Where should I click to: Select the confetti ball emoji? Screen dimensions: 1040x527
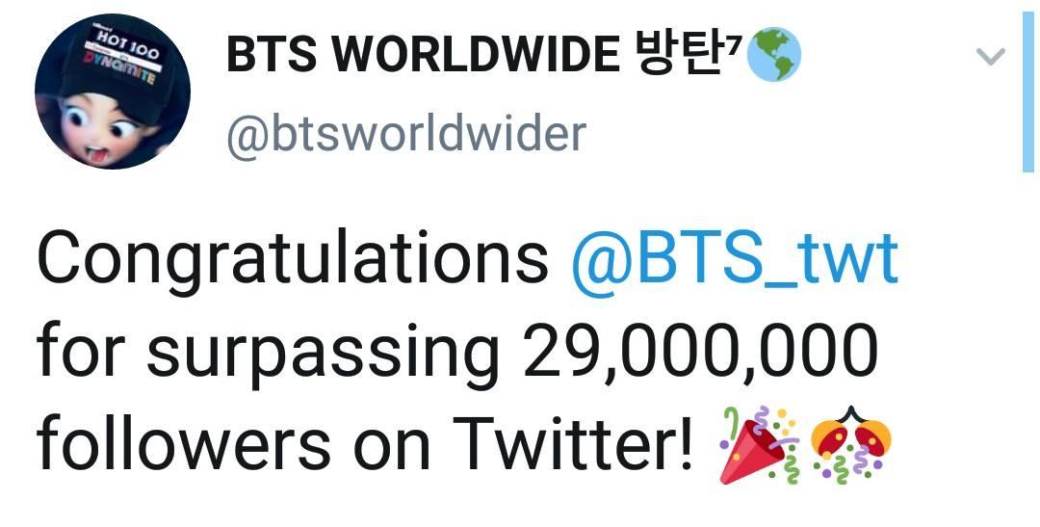pos(850,443)
